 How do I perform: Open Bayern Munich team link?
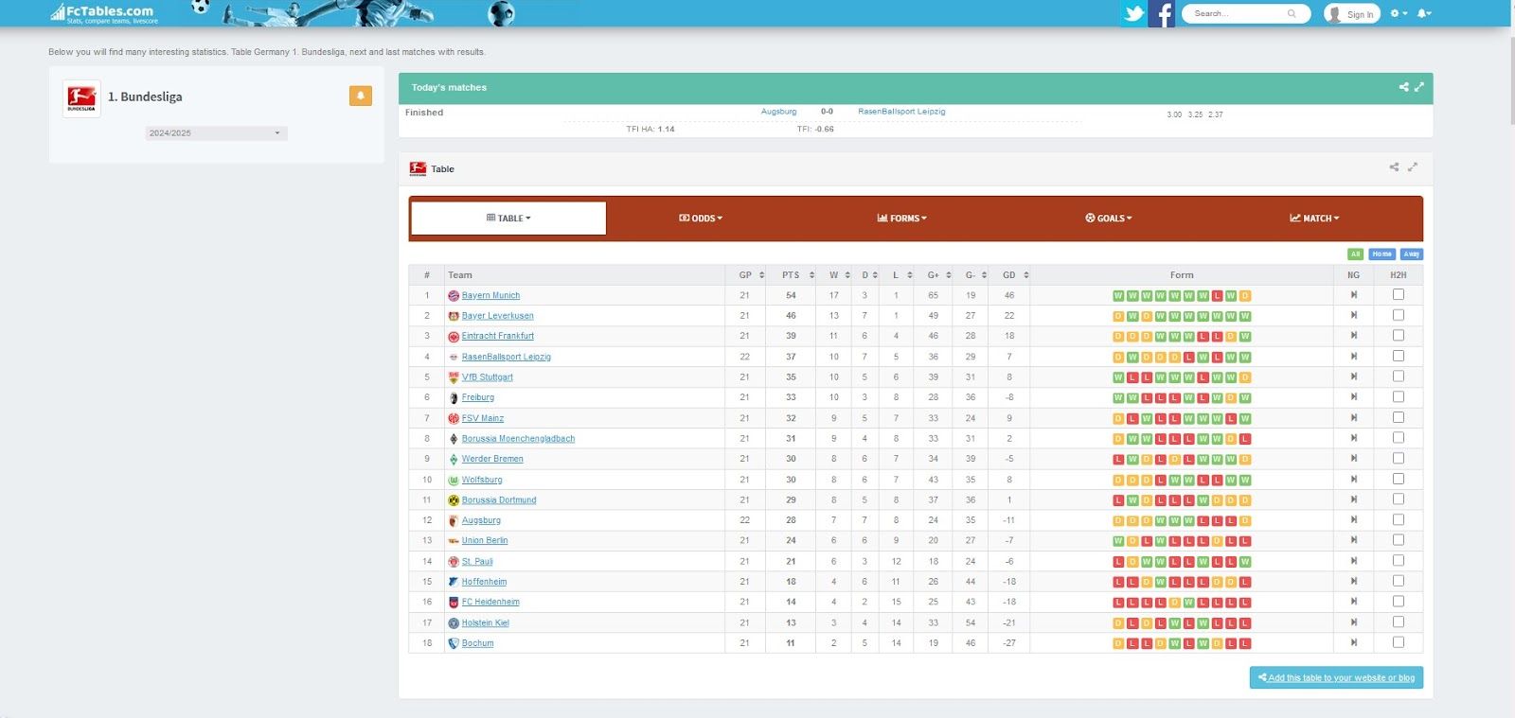click(x=490, y=295)
